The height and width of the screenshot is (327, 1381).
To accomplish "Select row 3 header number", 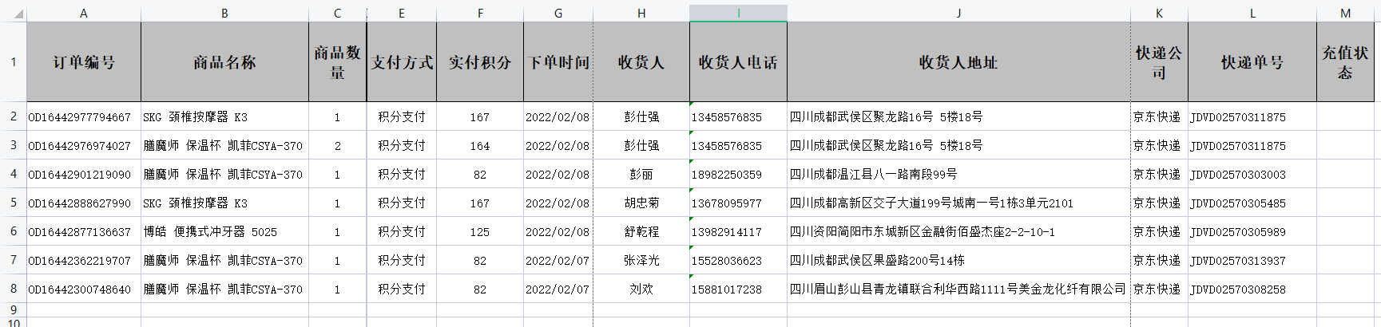I will tap(13, 145).
